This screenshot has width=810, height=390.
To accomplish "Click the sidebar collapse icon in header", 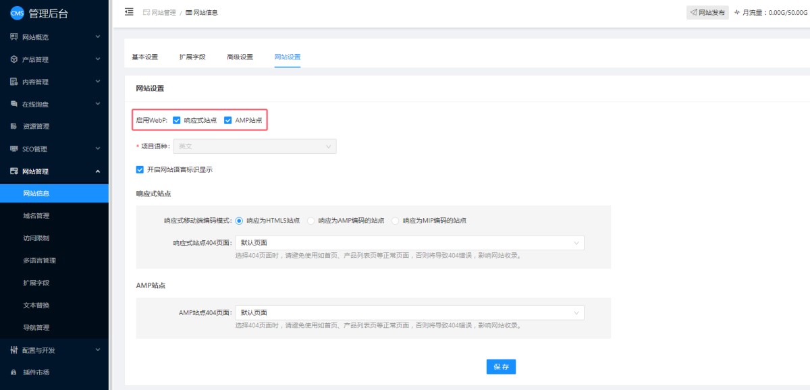I will point(129,12).
